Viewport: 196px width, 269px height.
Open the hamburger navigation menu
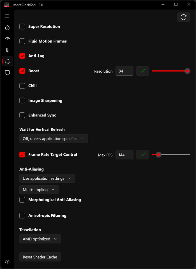coord(7,16)
